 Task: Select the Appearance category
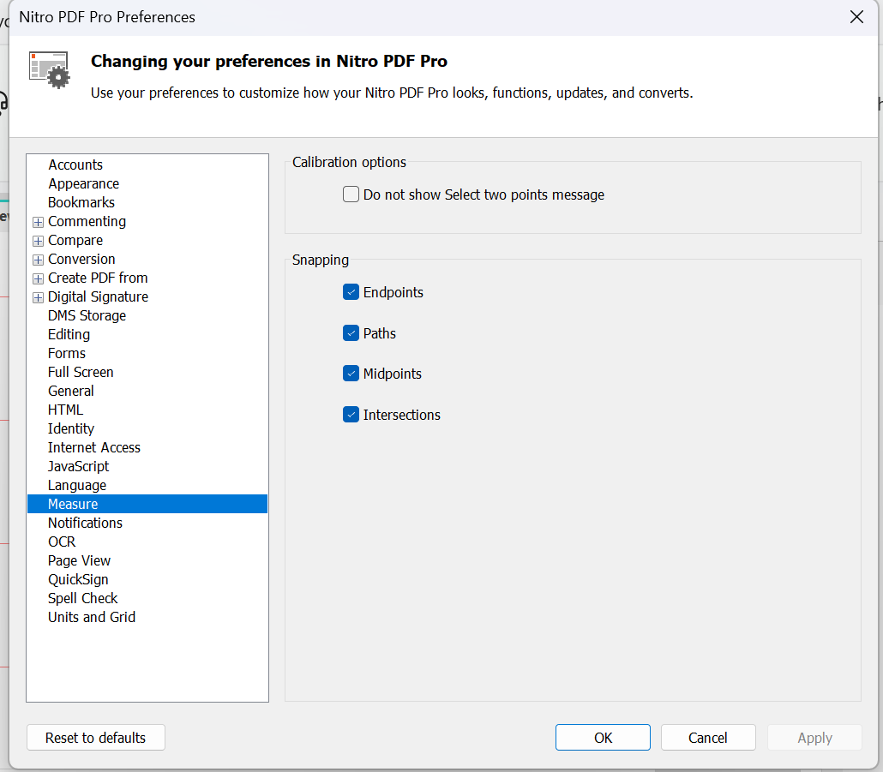pos(83,184)
